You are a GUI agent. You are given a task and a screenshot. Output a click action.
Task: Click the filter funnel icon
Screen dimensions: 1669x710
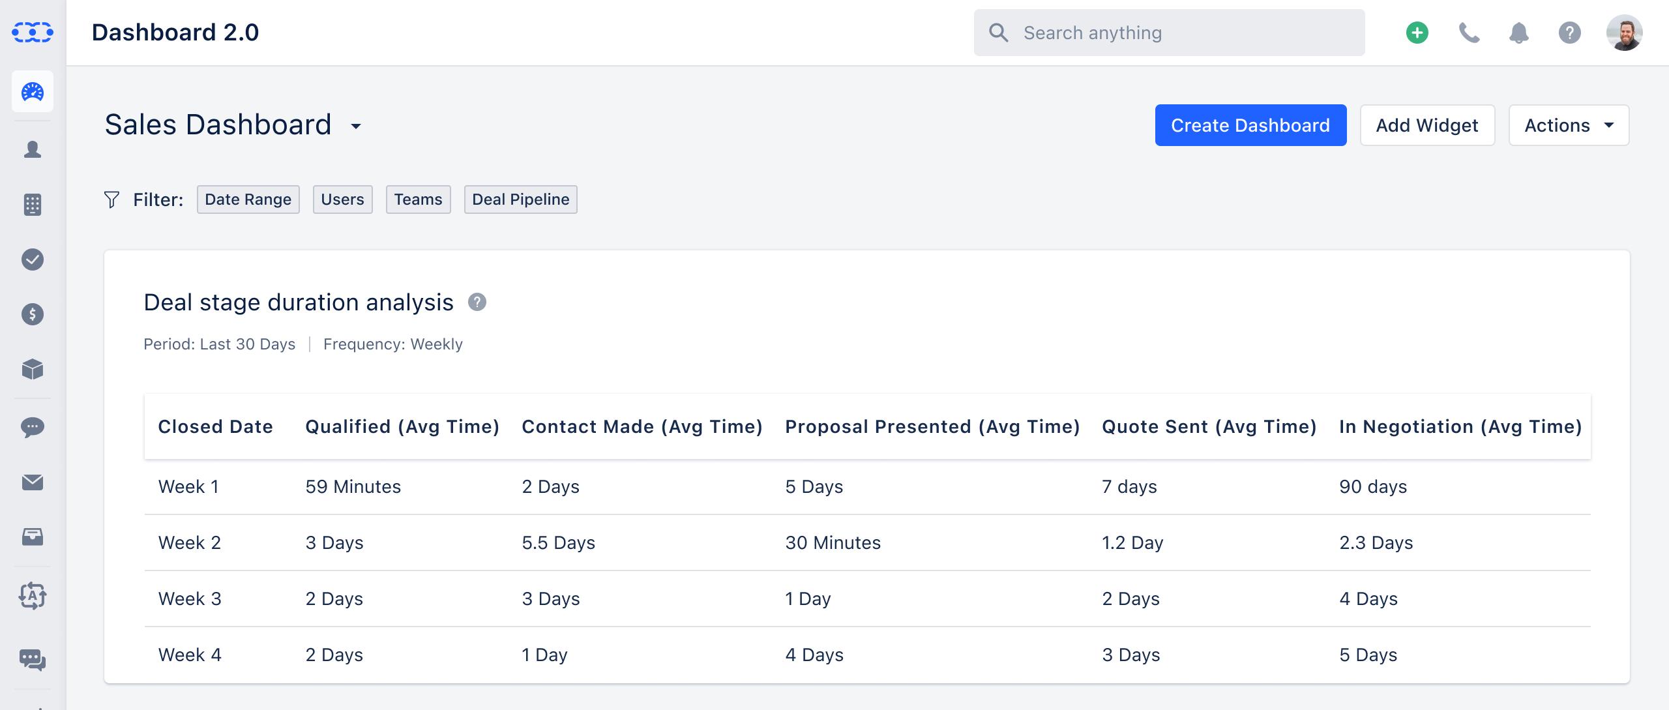click(112, 200)
